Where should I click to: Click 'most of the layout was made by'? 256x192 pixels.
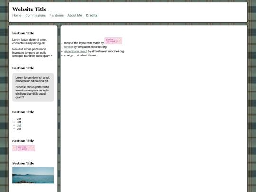(x=84, y=43)
